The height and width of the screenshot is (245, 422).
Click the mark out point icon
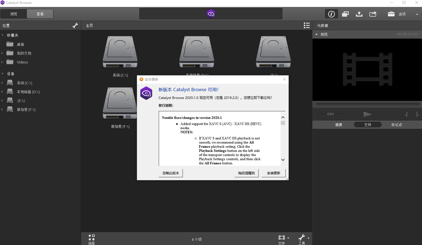coord(417,114)
